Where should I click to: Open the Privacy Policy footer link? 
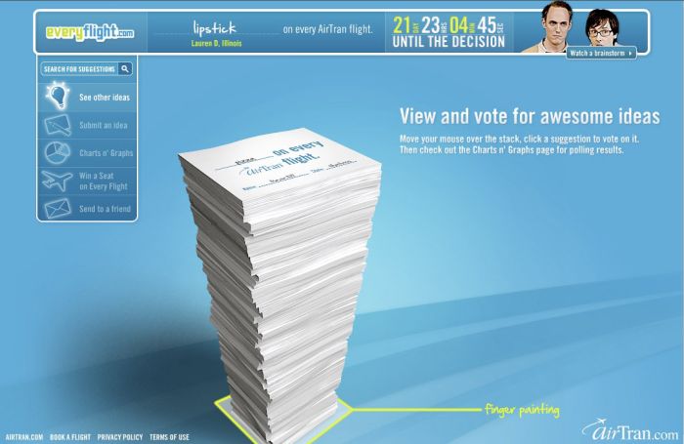[119, 437]
